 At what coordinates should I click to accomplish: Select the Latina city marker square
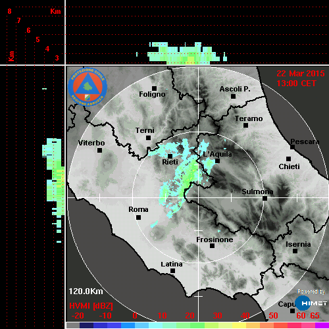click(x=173, y=271)
